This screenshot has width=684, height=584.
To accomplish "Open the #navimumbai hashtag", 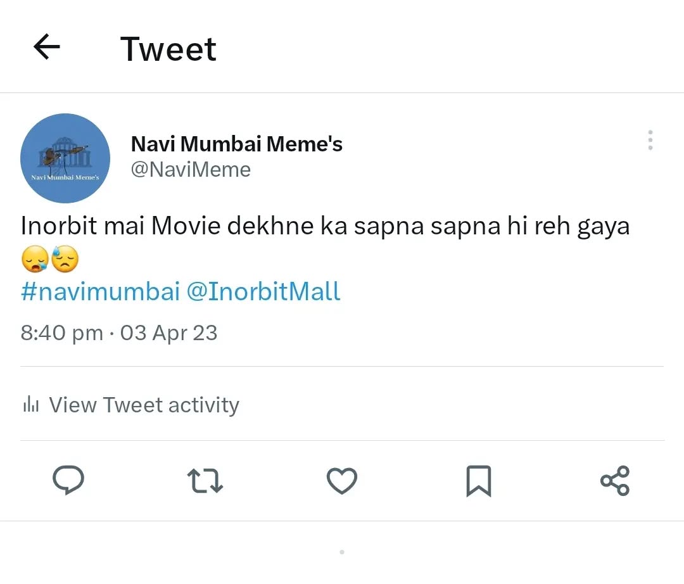I will 100,291.
